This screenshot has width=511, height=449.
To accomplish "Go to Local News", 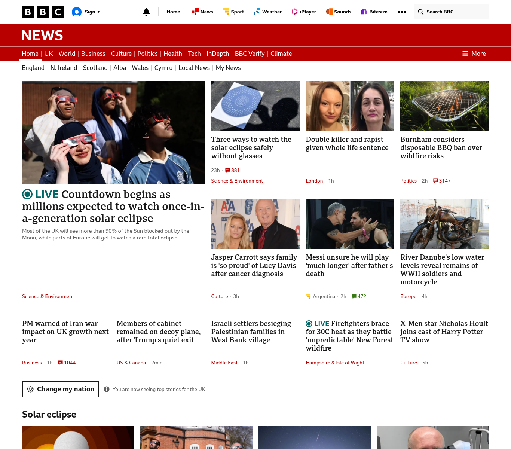I will (194, 68).
